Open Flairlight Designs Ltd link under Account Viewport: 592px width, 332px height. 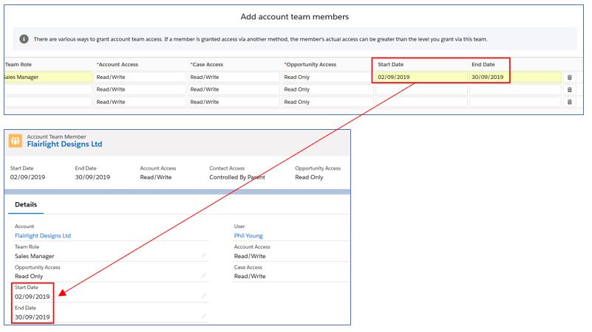click(x=43, y=235)
